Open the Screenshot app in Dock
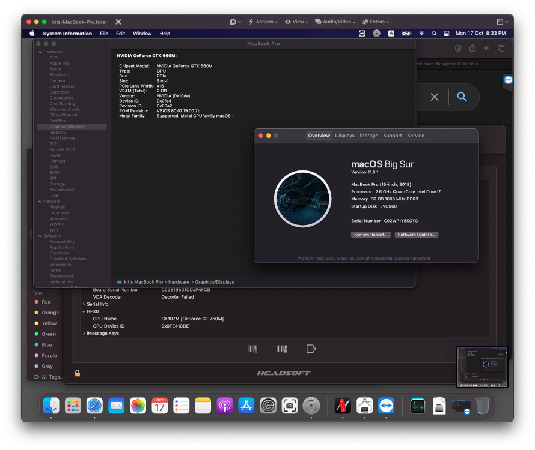The image size is (535, 450). (x=290, y=406)
